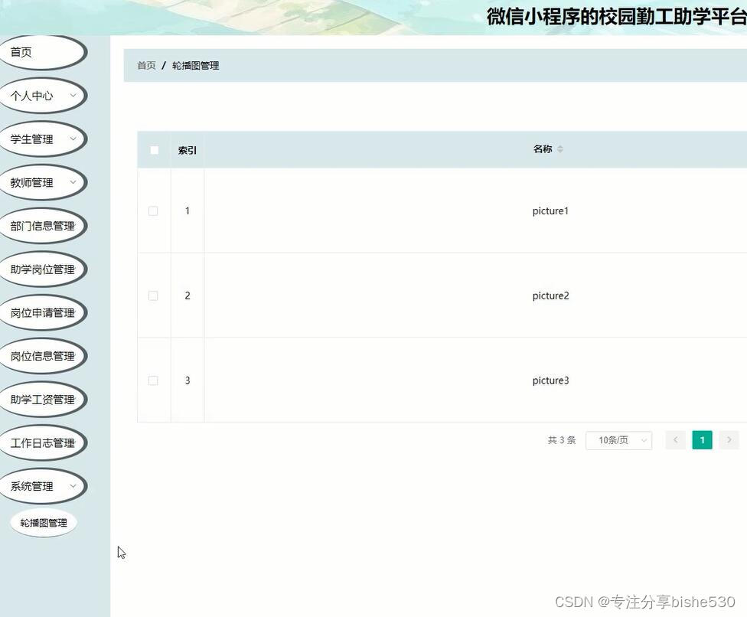This screenshot has height=617, width=747.
Task: Click the previous page arrow in pagination
Action: (x=675, y=439)
